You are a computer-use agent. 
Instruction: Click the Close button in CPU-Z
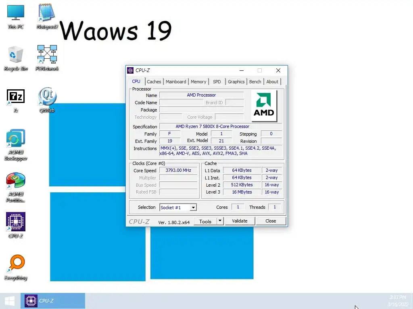point(271,221)
